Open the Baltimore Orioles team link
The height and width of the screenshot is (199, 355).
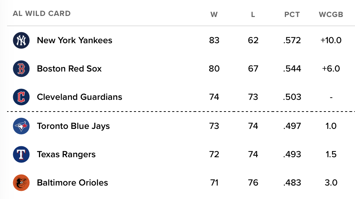tap(72, 182)
